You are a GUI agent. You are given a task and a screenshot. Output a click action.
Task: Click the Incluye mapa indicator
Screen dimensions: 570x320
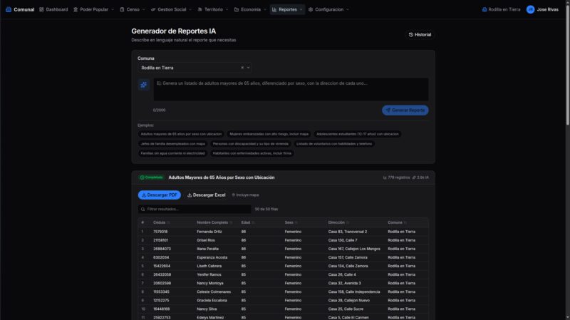pos(245,195)
